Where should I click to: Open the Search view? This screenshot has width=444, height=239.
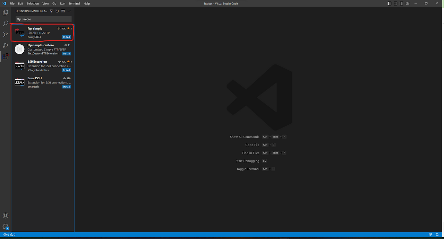point(5,23)
